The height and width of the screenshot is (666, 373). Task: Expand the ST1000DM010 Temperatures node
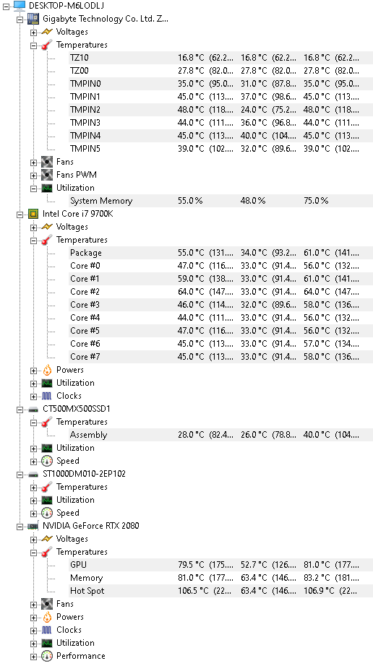pyautogui.click(x=33, y=488)
